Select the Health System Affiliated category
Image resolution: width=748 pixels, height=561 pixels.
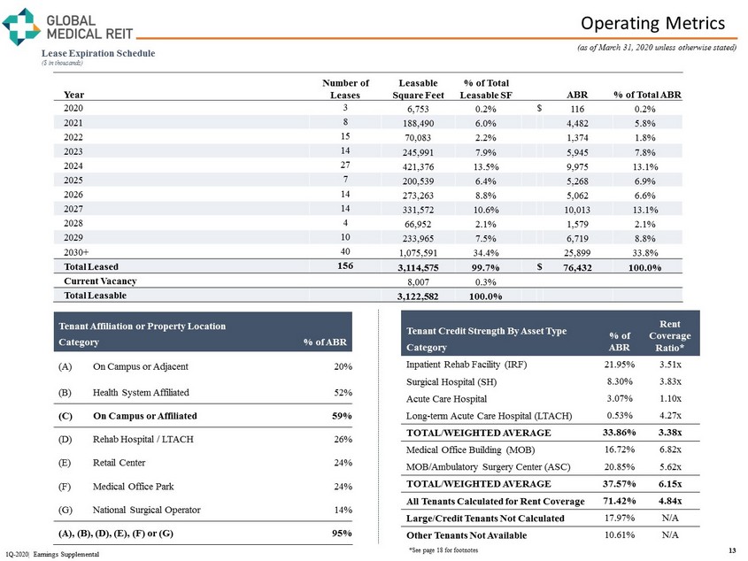[x=140, y=392]
